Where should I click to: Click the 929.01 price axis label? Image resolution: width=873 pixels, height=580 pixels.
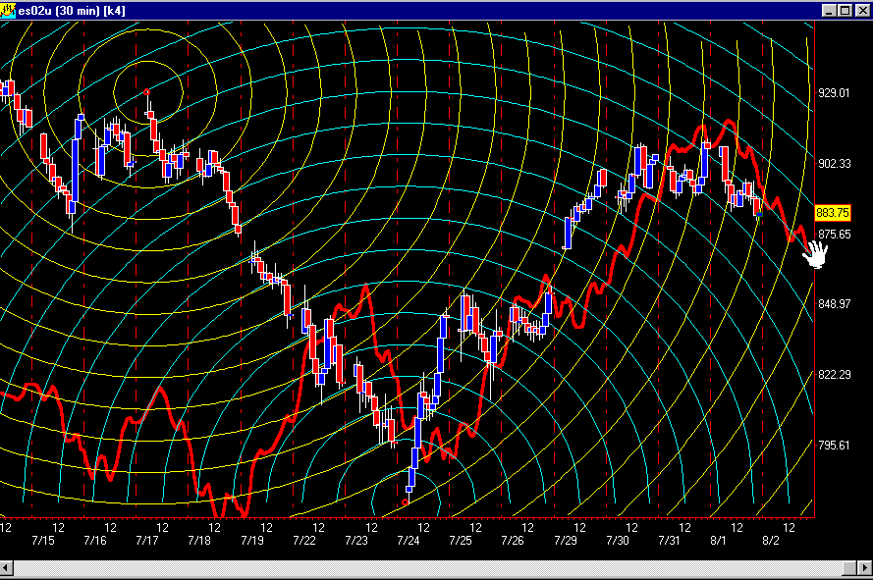[x=834, y=93]
